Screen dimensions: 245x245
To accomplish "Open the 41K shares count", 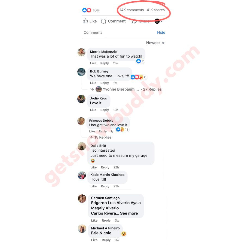I will 156,10.
